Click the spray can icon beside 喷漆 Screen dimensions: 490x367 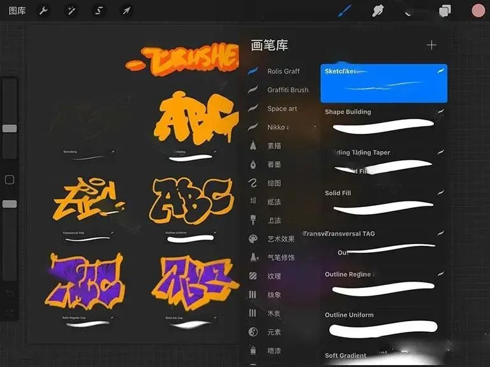pyautogui.click(x=253, y=350)
